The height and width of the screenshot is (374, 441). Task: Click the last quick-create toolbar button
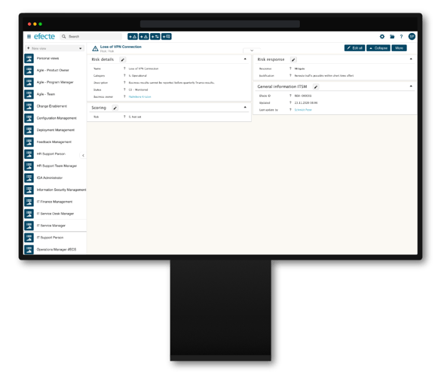[166, 37]
